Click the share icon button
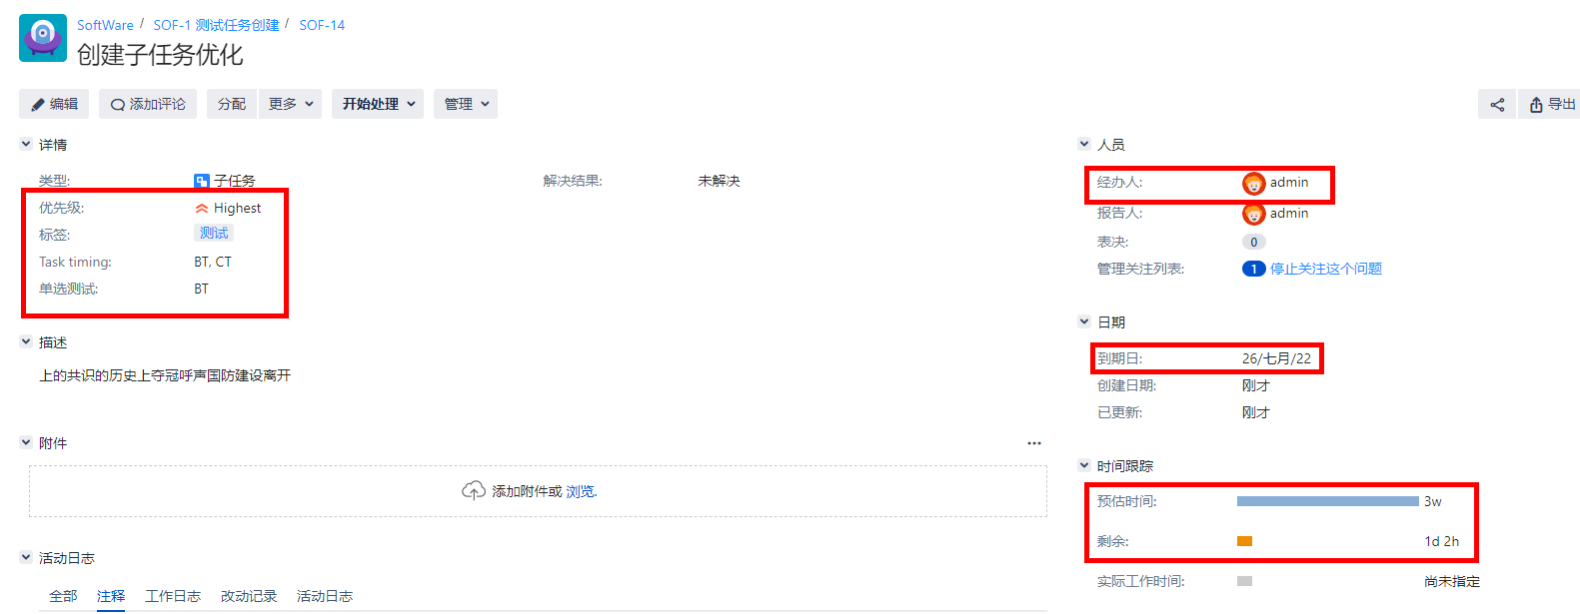The image size is (1580, 614). pos(1497,104)
